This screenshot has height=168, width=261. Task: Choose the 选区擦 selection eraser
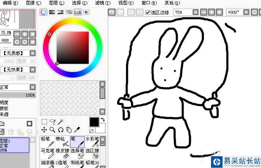coord(92,153)
